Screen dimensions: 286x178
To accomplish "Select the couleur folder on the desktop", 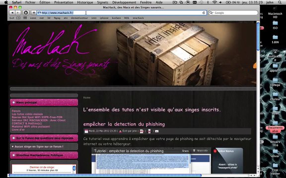I will pos(275,96).
